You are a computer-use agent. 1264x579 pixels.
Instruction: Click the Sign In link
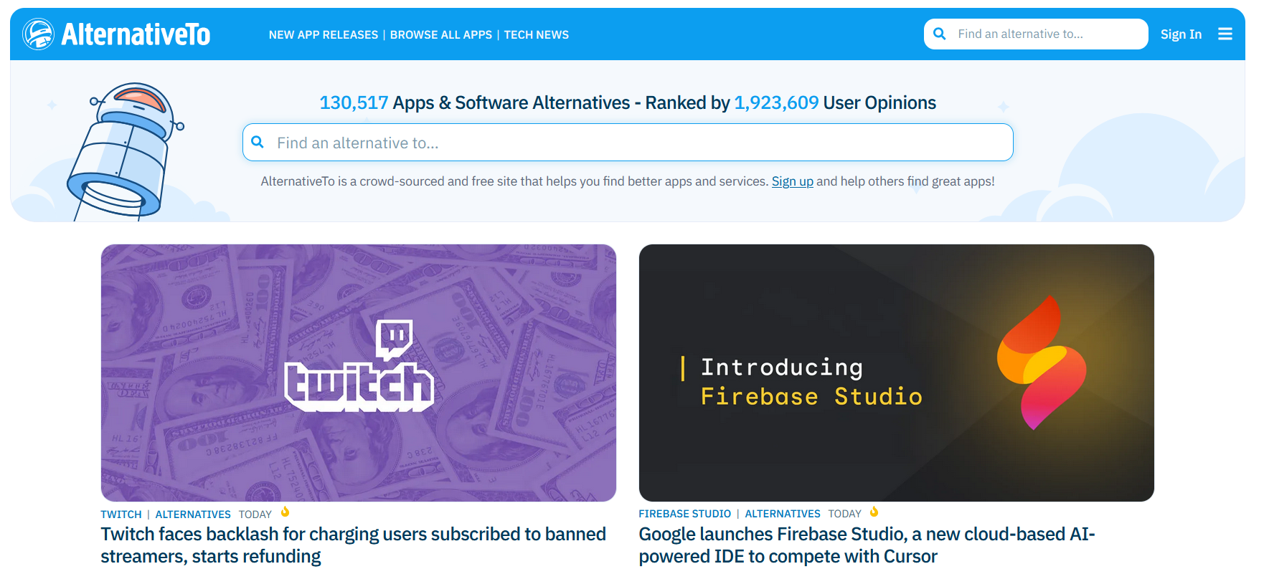(x=1181, y=34)
